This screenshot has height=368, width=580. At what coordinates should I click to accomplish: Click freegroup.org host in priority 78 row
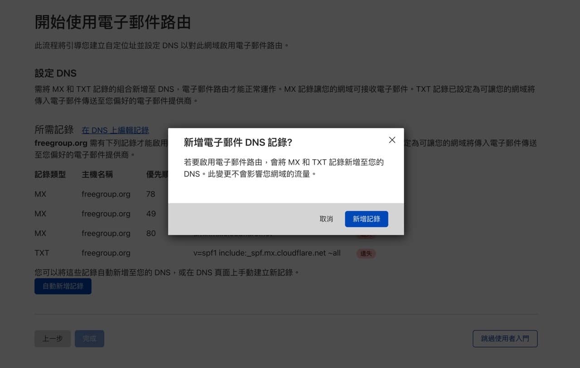[106, 194]
